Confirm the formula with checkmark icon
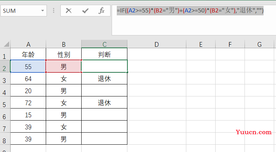The width and height of the screenshot is (276, 152). click(85, 11)
